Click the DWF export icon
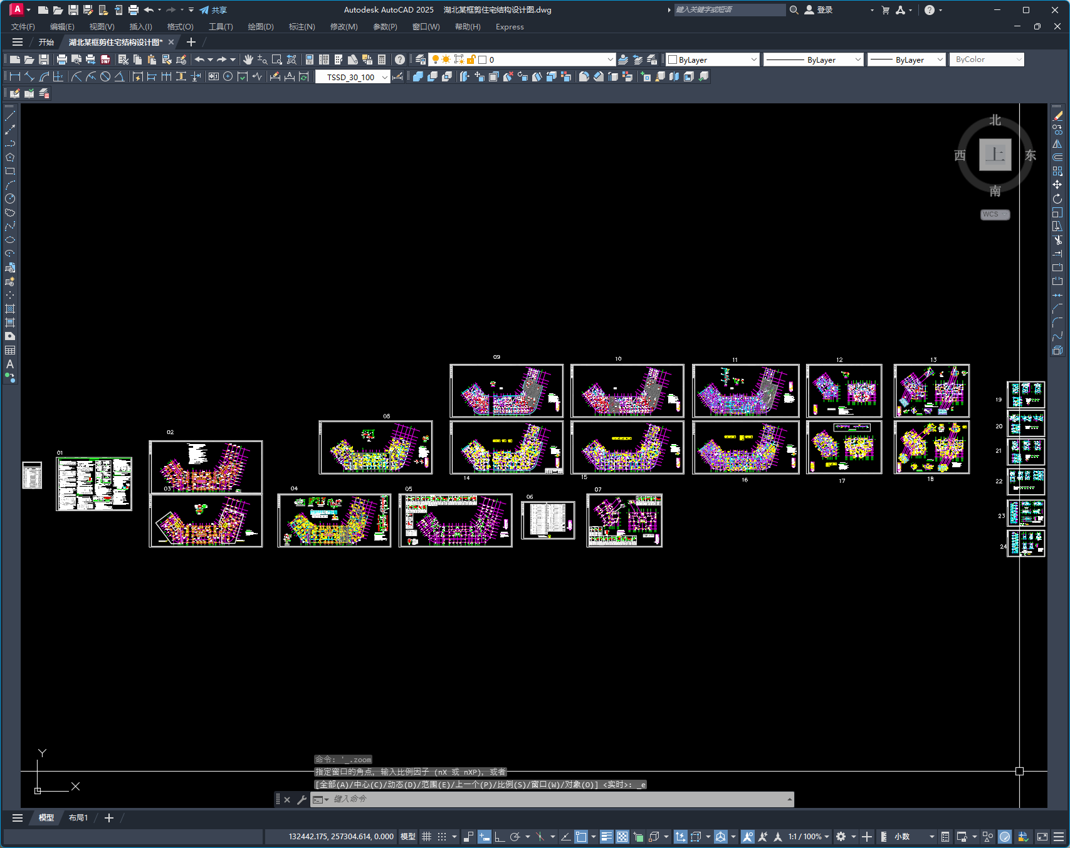1070x848 pixels. (x=105, y=59)
